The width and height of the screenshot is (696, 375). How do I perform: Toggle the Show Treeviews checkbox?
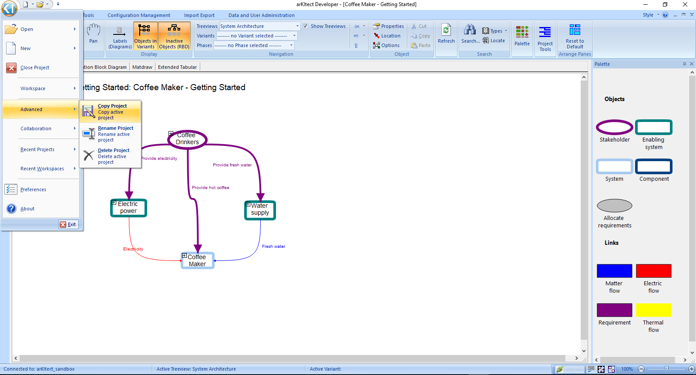306,26
